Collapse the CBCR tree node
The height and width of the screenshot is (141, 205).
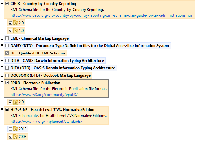coord(2,4)
